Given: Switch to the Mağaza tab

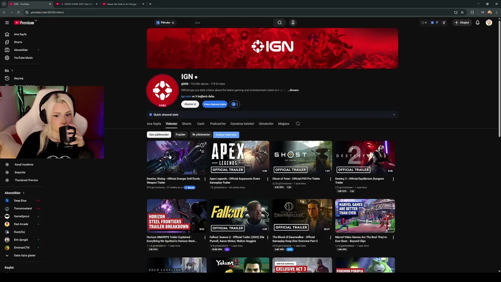Looking at the screenshot, I should click(284, 124).
